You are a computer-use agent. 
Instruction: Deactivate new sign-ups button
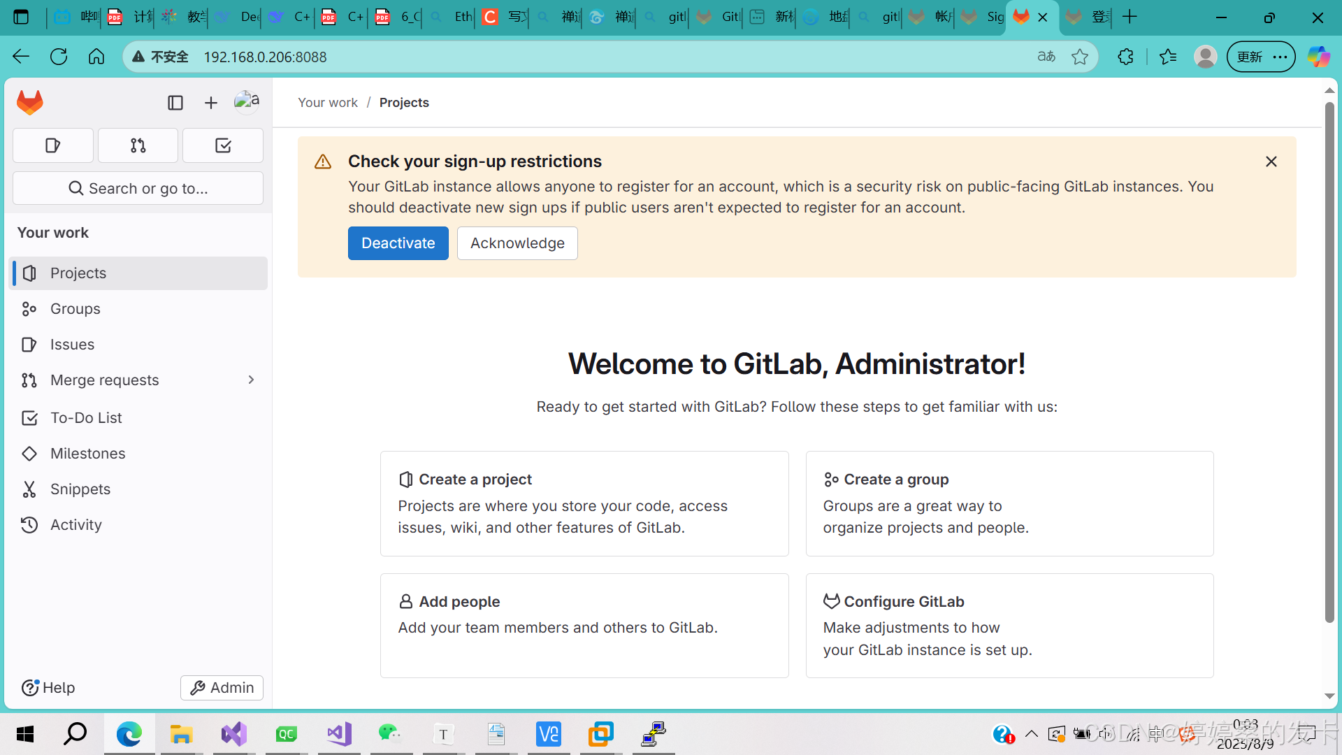(398, 243)
